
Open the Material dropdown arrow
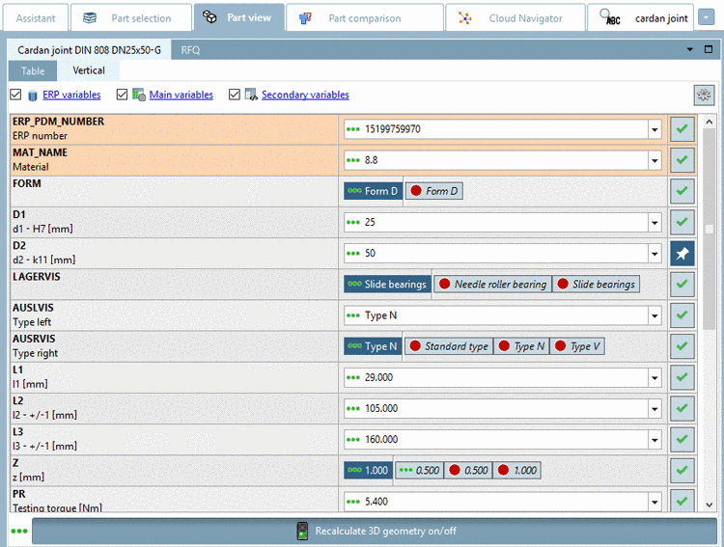tap(654, 161)
